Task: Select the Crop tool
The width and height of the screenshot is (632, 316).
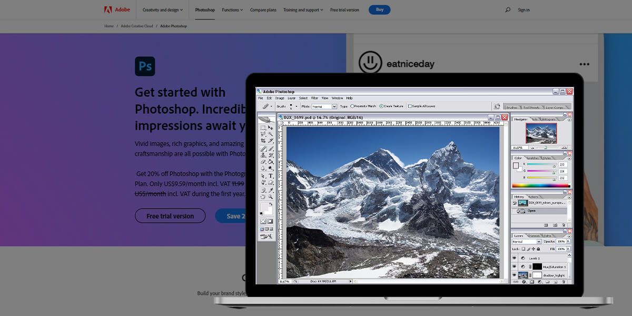Action: click(x=263, y=141)
